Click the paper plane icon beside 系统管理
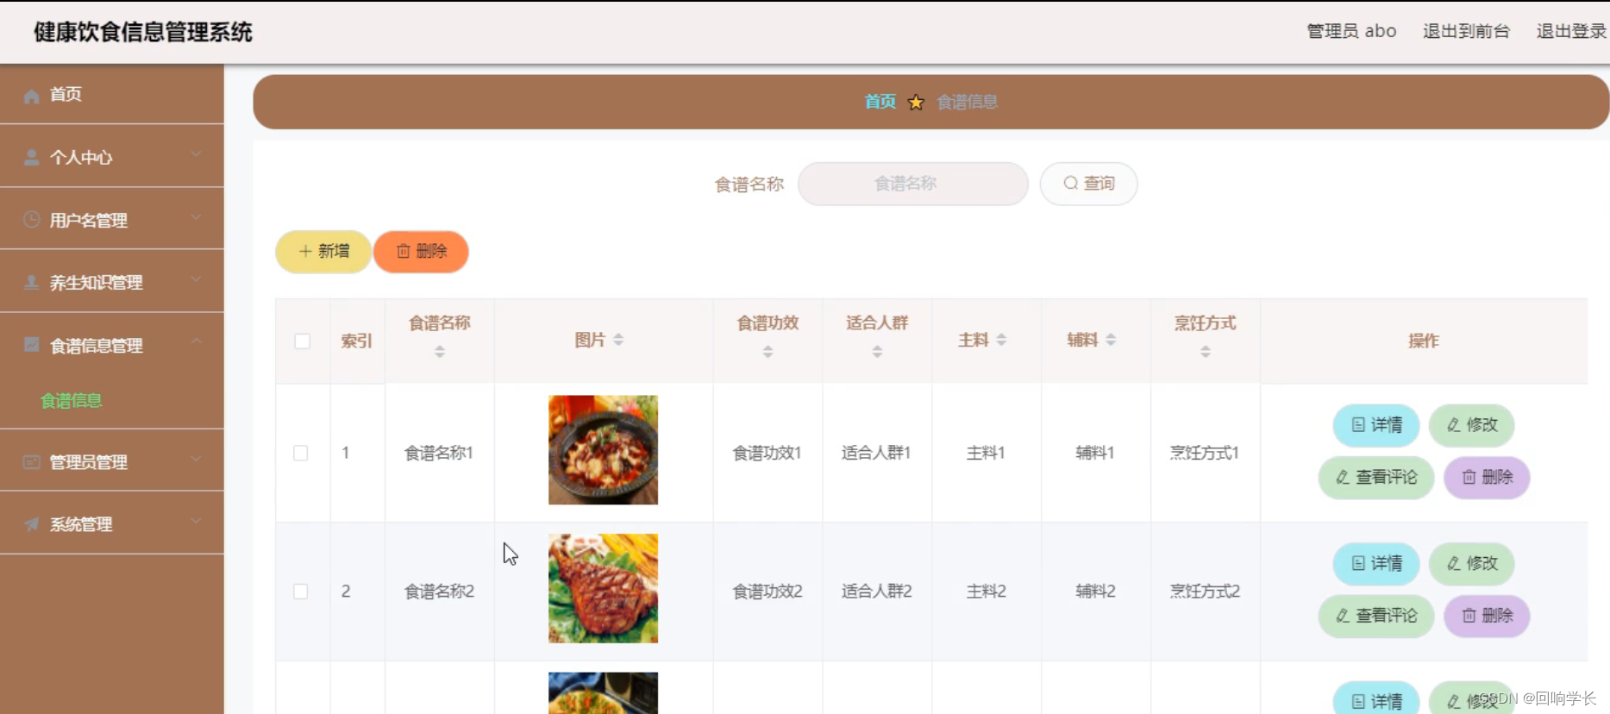This screenshot has width=1610, height=714. 32,524
